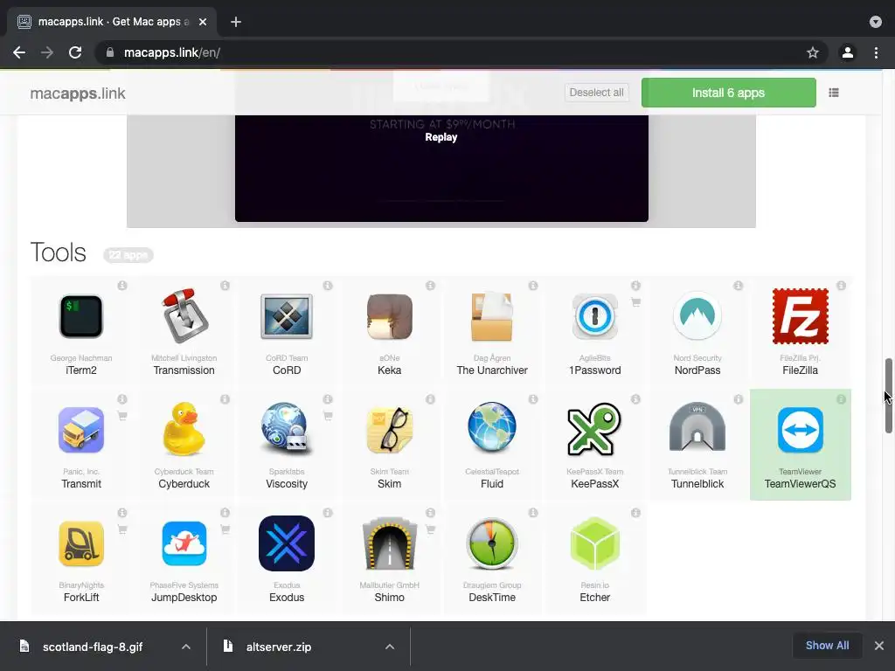
Task: Bookmark this page with the star
Action: click(813, 52)
